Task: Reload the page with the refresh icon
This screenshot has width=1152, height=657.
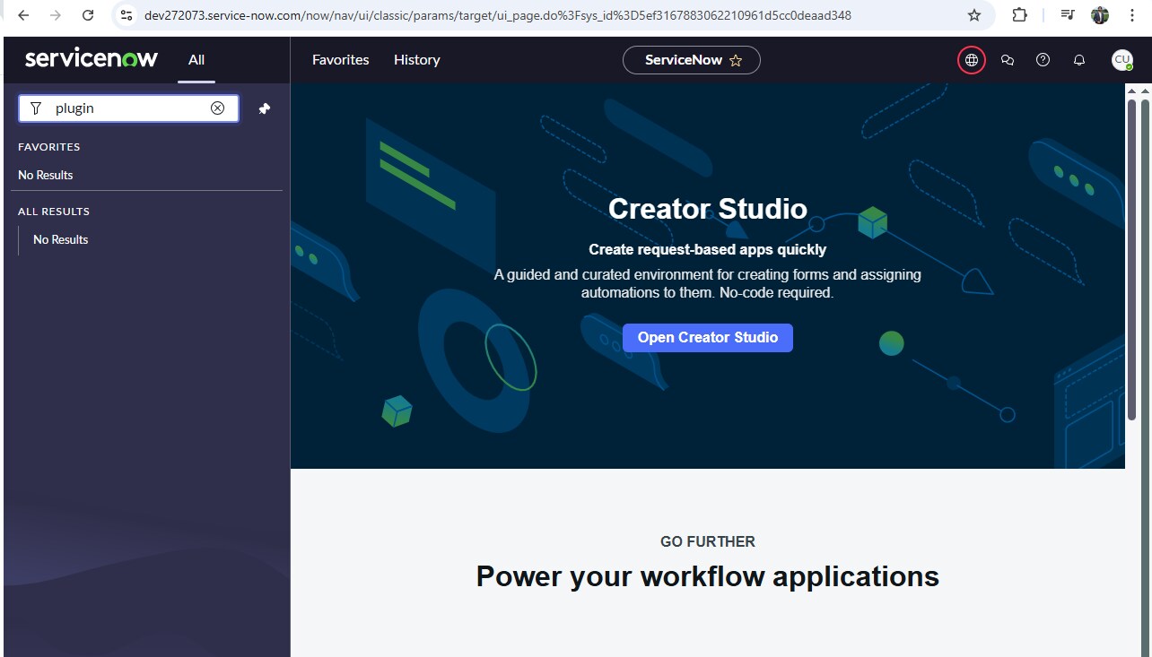Action: click(x=88, y=15)
